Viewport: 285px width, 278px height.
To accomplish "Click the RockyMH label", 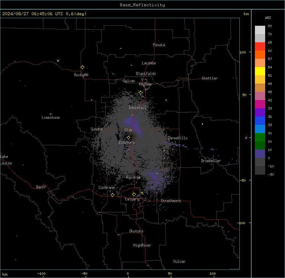I will pos(81,75).
